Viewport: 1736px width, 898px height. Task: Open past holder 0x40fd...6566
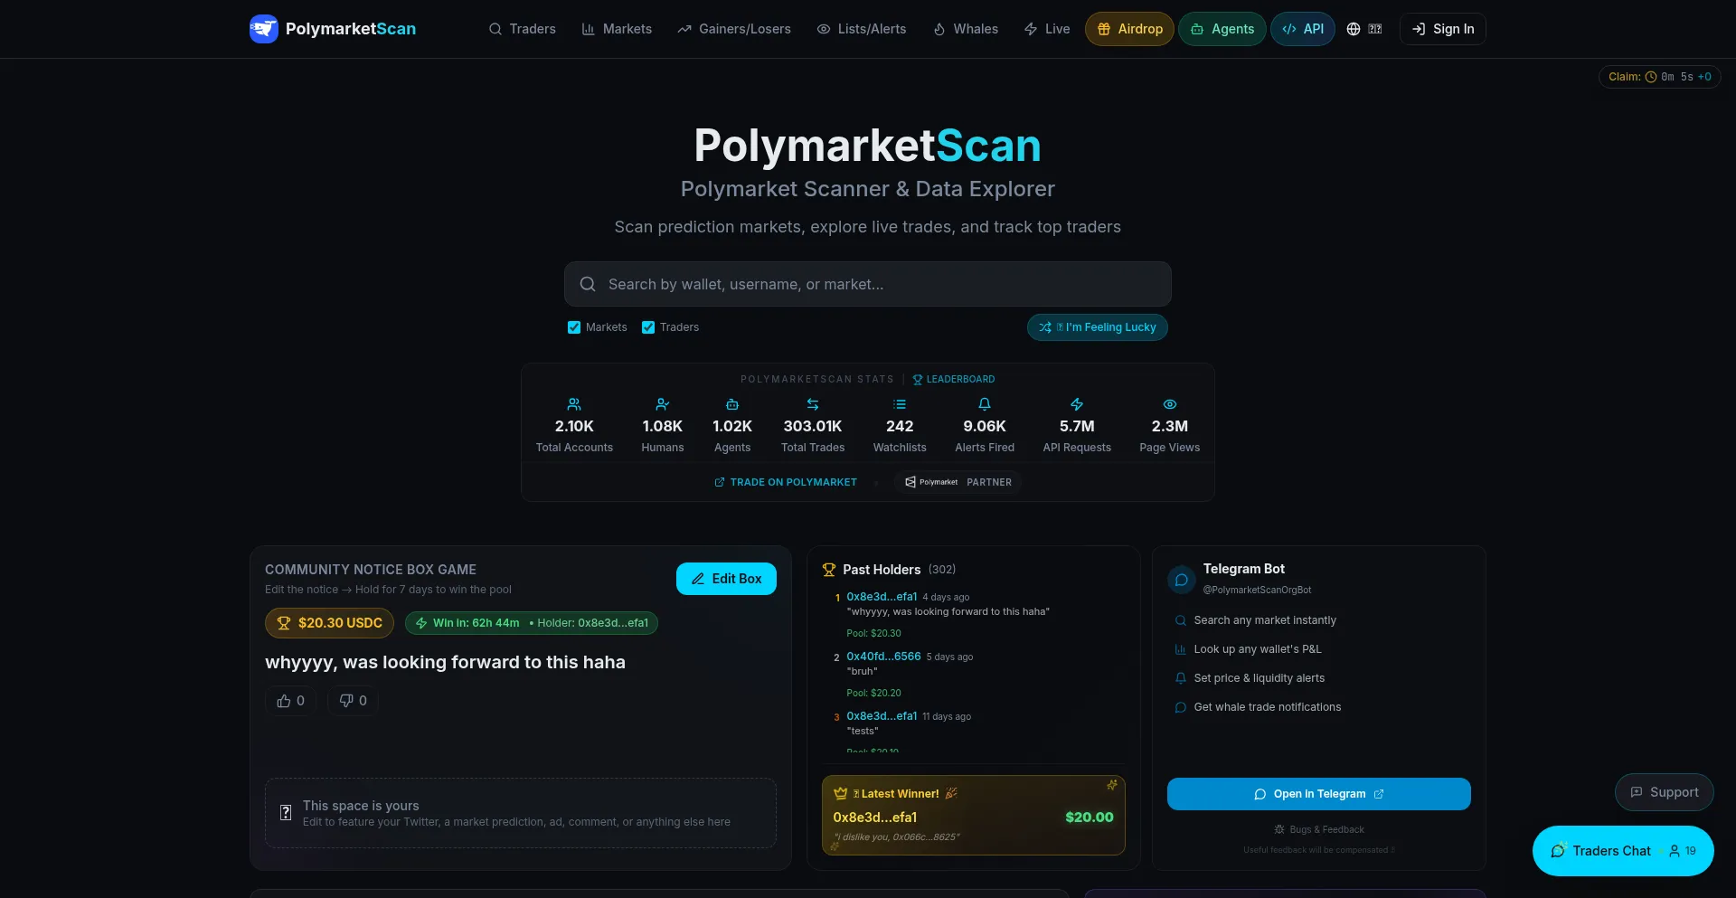tap(883, 657)
